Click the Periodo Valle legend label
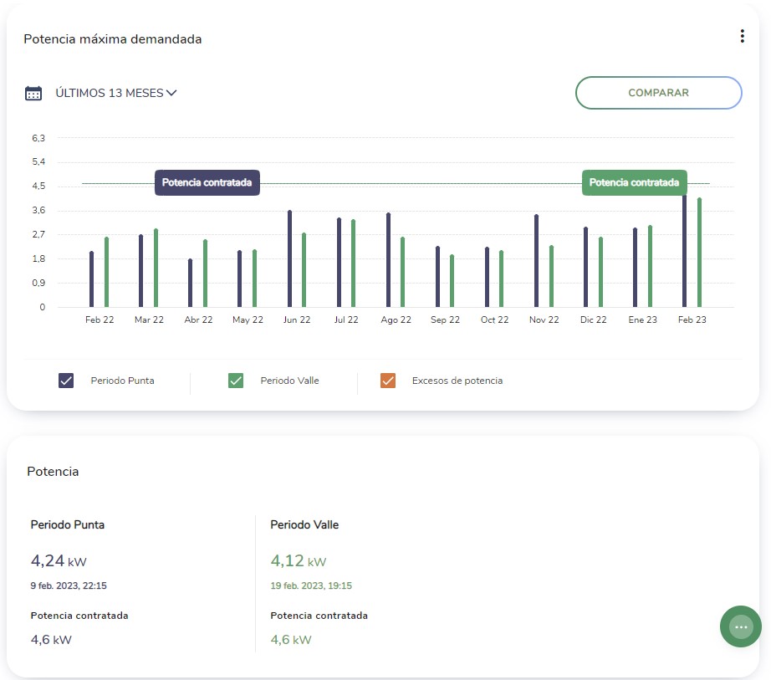Viewport: 771px width, 680px height. [x=289, y=381]
